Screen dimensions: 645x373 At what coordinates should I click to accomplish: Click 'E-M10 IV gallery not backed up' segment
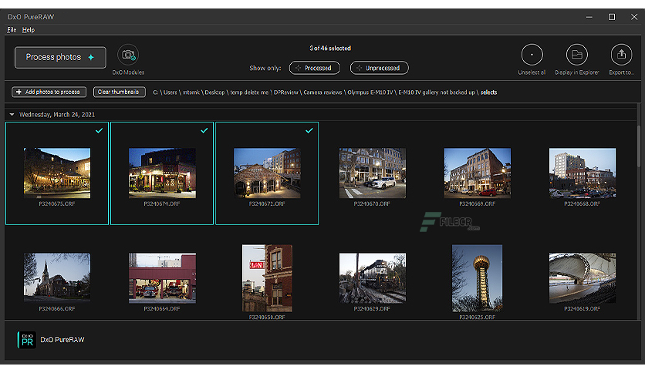437,92
